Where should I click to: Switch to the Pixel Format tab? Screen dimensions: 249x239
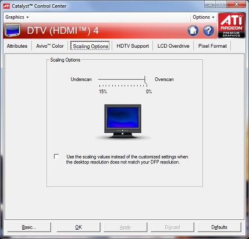212,46
